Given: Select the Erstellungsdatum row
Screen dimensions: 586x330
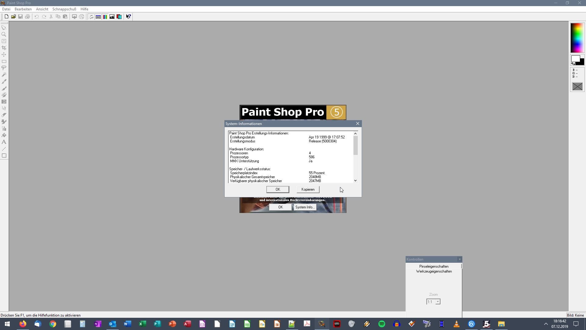Looking at the screenshot, I should tap(291, 137).
